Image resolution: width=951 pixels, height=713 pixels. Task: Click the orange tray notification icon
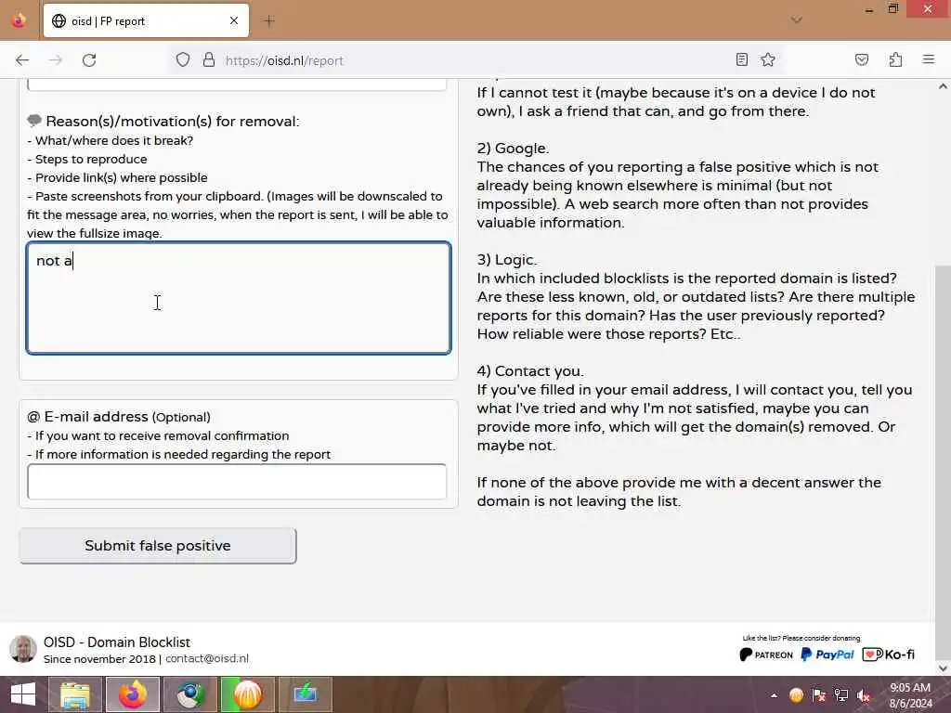pyautogui.click(x=796, y=695)
